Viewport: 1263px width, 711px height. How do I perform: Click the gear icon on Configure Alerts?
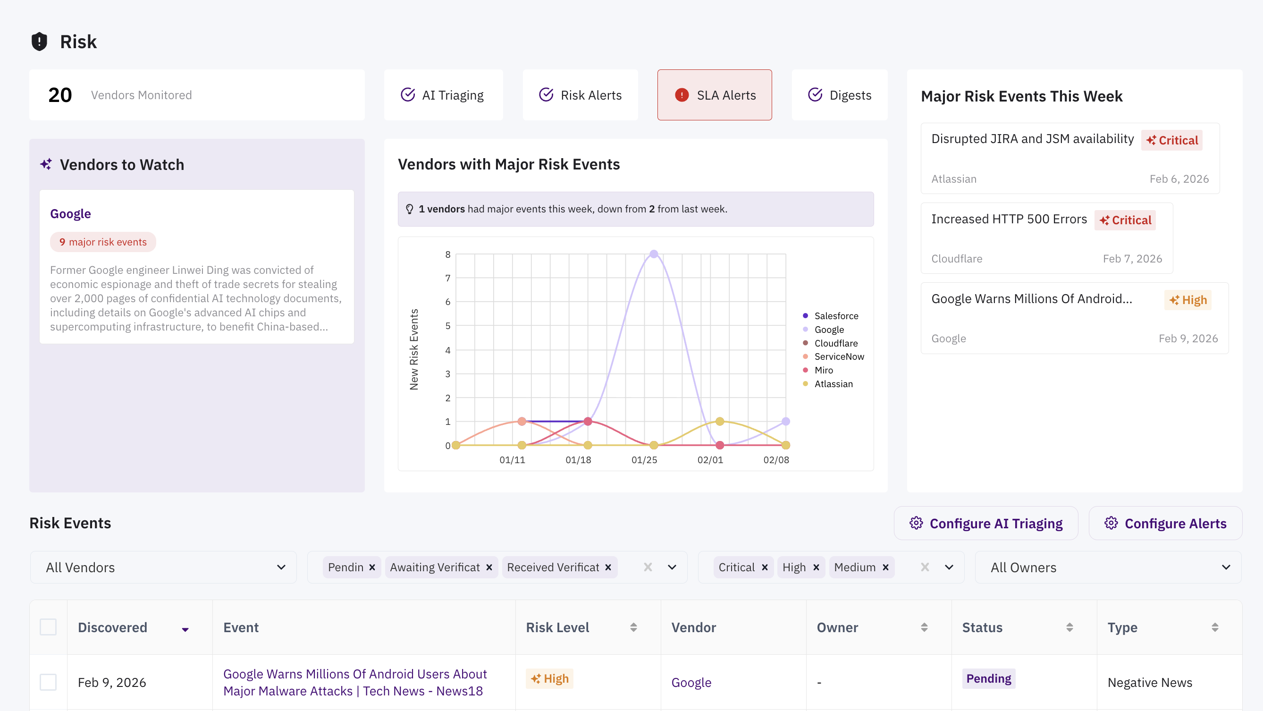click(x=1111, y=523)
